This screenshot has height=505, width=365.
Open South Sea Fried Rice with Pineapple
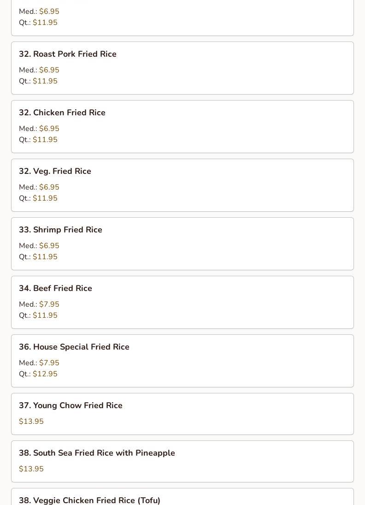click(x=182, y=462)
